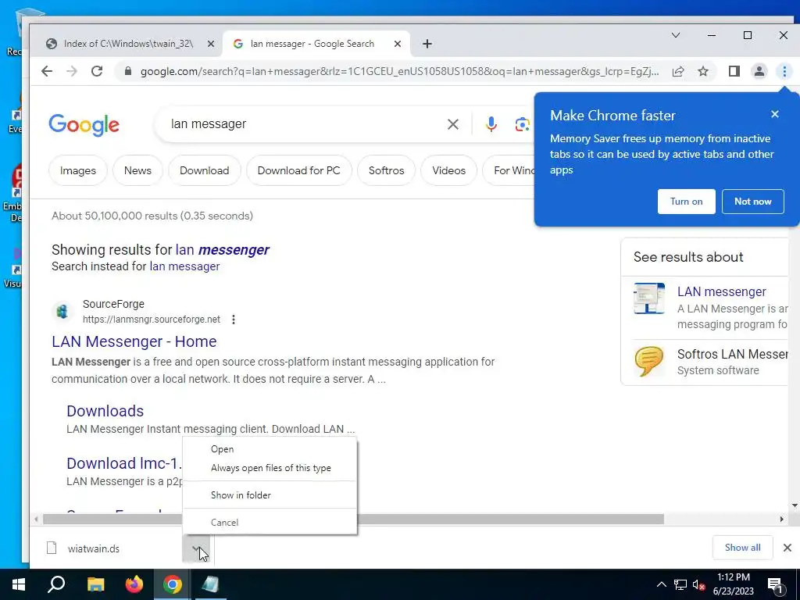This screenshot has height=600, width=800.
Task: Close the Google Search tab
Action: [398, 44]
